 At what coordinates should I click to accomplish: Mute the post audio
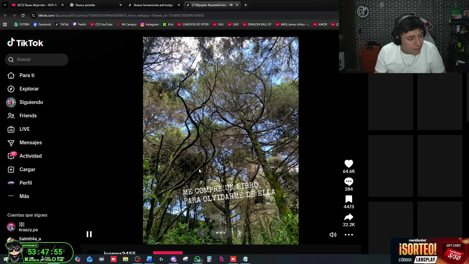point(333,235)
